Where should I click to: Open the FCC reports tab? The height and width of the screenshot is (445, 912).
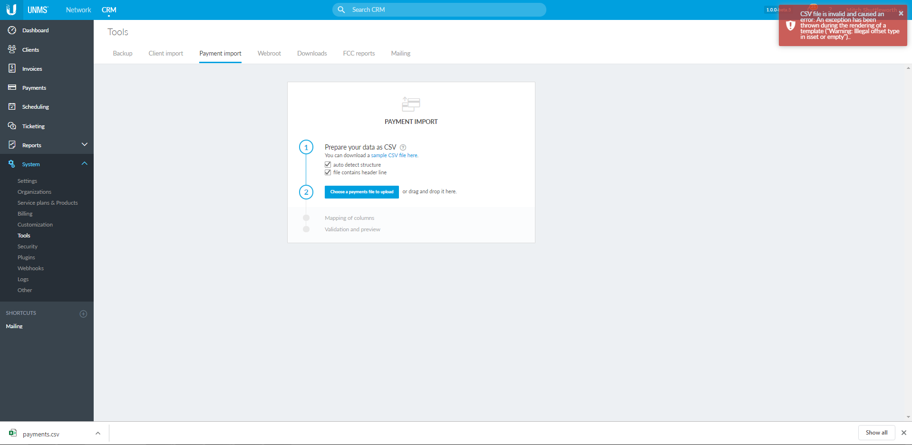(359, 54)
